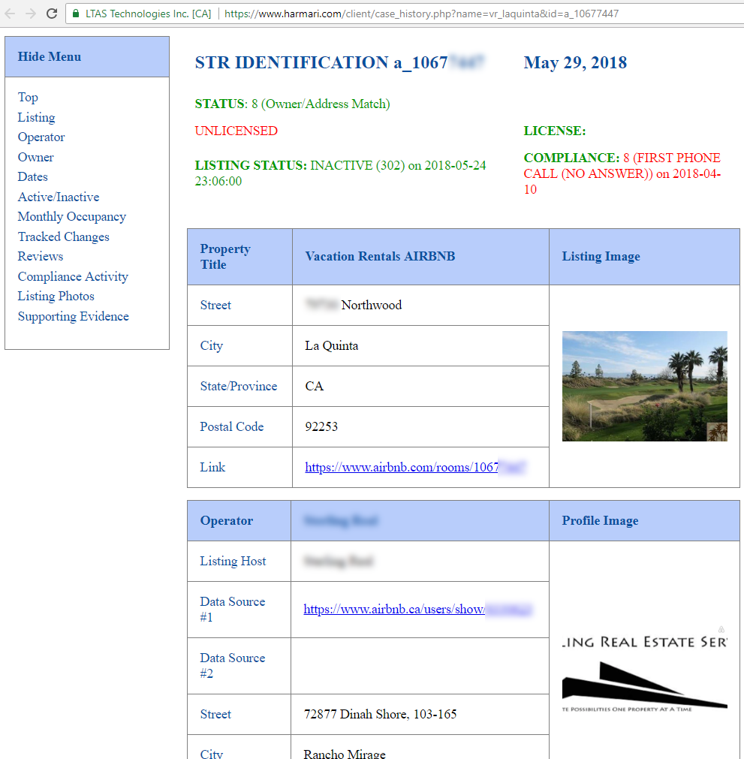The height and width of the screenshot is (759, 744).
Task: Click the 72877 Dinah Shore address value
Action: tap(380, 714)
